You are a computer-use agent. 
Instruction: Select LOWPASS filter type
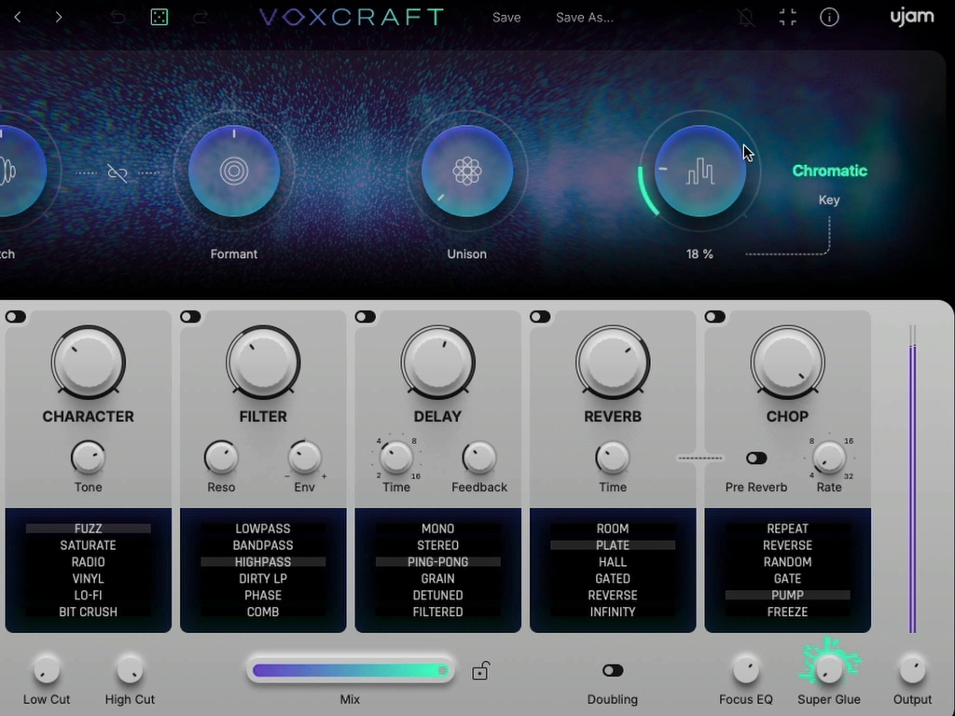coord(263,529)
